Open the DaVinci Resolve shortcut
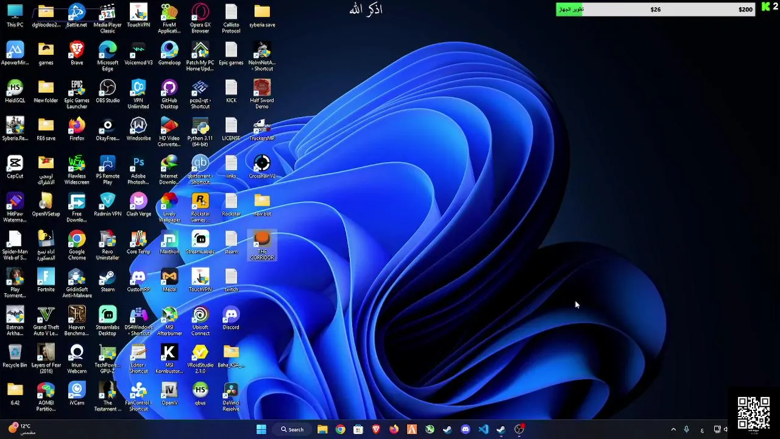The height and width of the screenshot is (439, 780). (231, 397)
